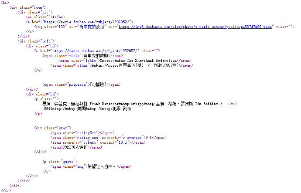Viewport: 301px width, 193px height.
Task: Click the span class="other" line
Action: point(122,65)
